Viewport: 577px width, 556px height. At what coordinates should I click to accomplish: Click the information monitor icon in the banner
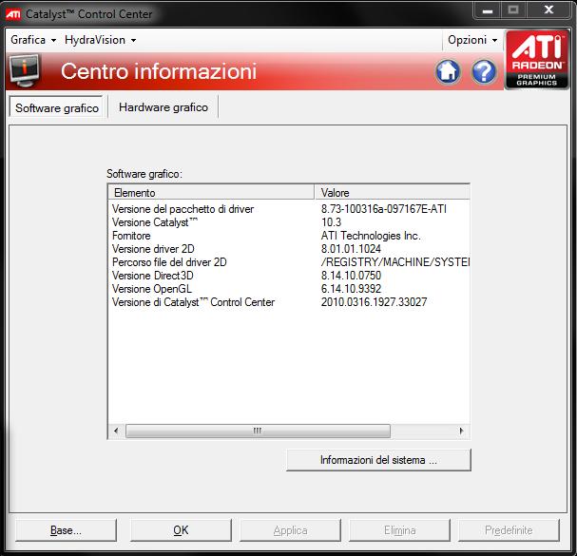pos(25,70)
